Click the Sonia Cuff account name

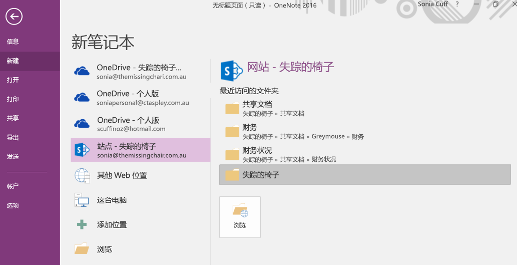coord(432,4)
